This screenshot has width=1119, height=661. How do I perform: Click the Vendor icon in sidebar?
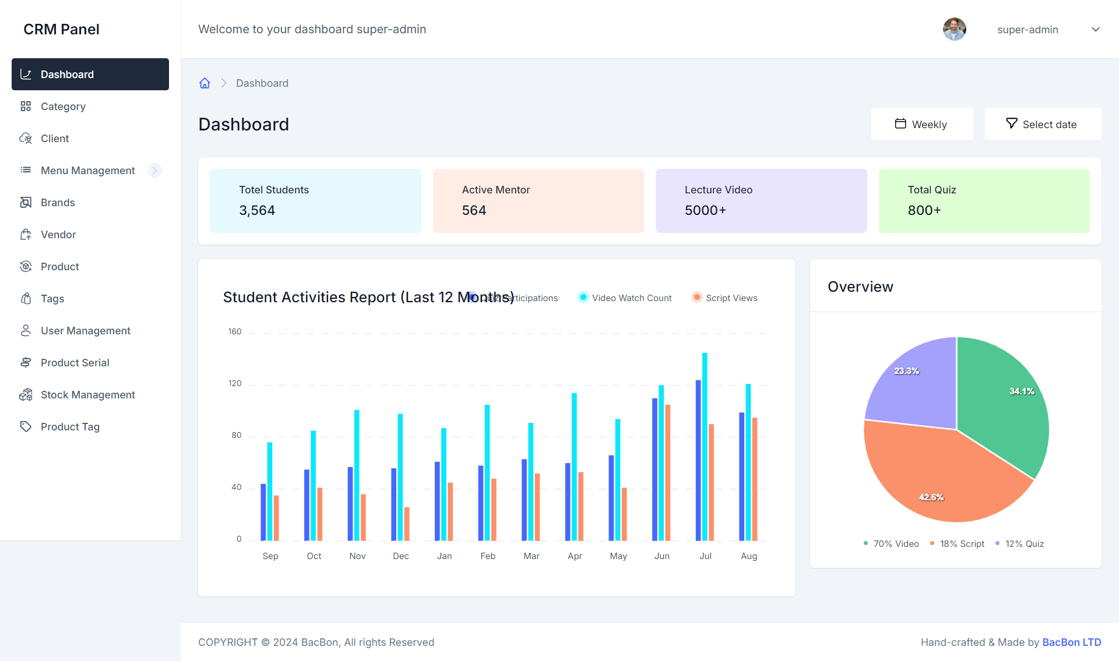[x=26, y=234]
